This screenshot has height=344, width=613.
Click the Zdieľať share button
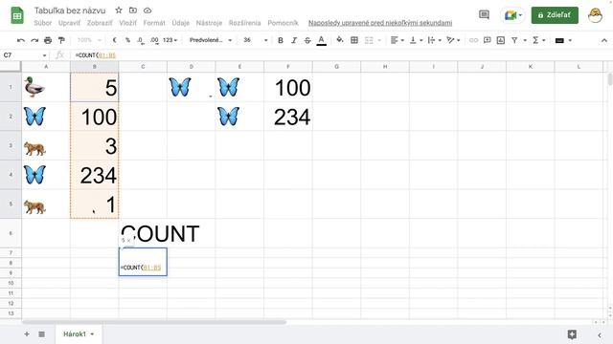(555, 15)
